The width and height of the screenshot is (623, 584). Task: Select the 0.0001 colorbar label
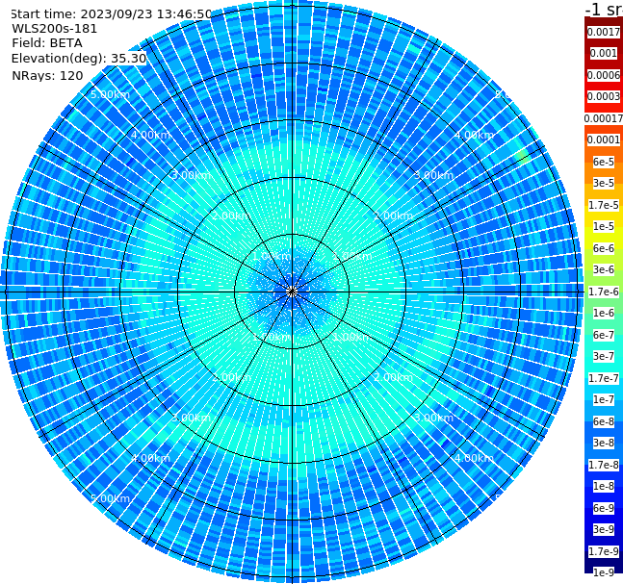pyautogui.click(x=604, y=140)
